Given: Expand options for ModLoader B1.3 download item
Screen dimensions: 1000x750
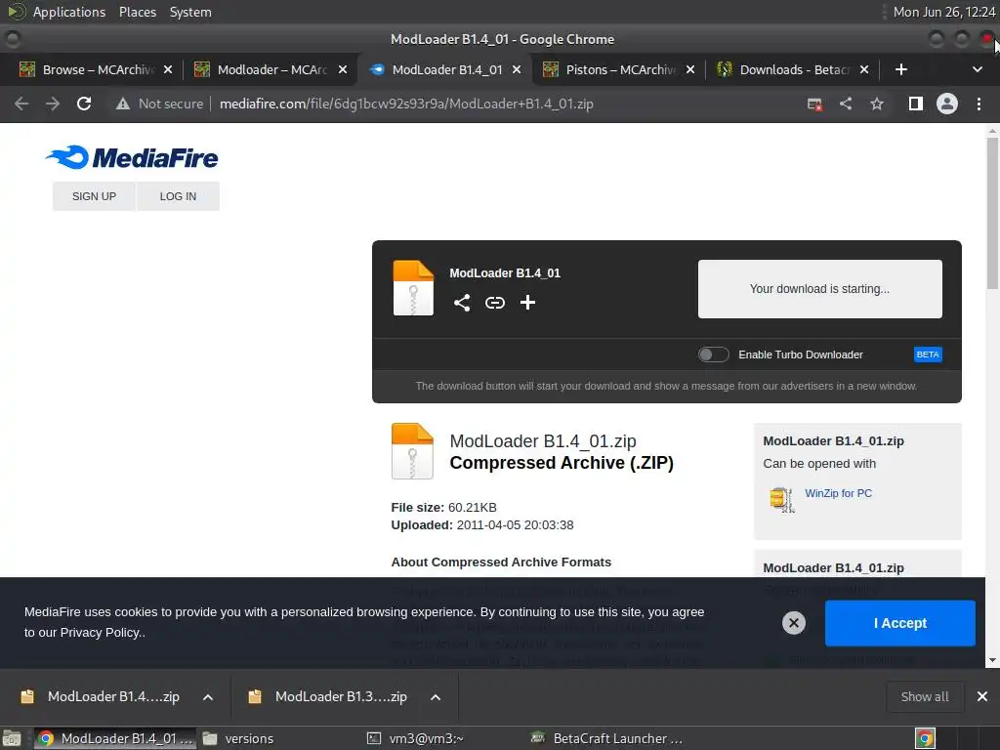Looking at the screenshot, I should click(436, 697).
